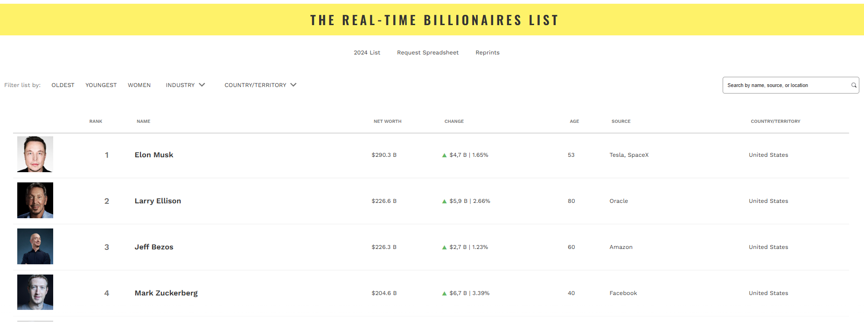Click green up arrow in Elon Musk row

pos(444,155)
